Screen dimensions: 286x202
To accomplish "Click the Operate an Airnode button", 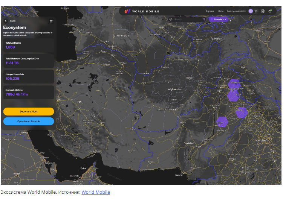I will [29, 121].
